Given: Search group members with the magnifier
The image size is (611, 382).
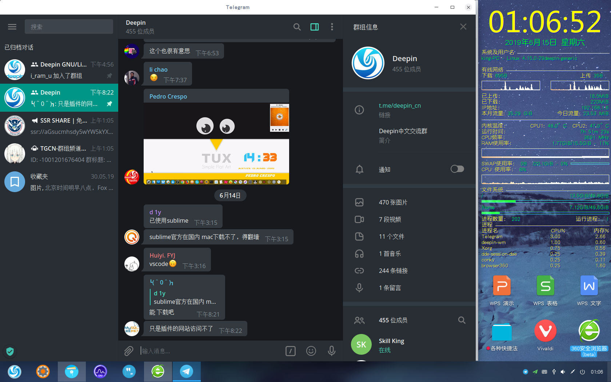Looking at the screenshot, I should [x=462, y=320].
